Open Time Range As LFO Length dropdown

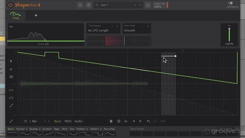103,28
